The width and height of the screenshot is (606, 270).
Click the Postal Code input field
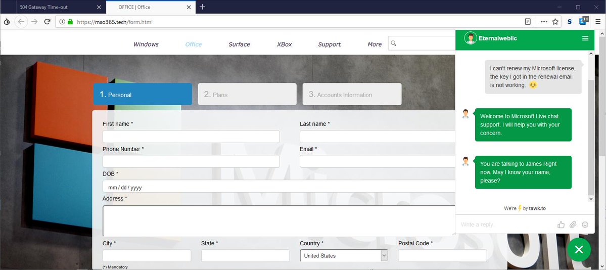pyautogui.click(x=443, y=256)
